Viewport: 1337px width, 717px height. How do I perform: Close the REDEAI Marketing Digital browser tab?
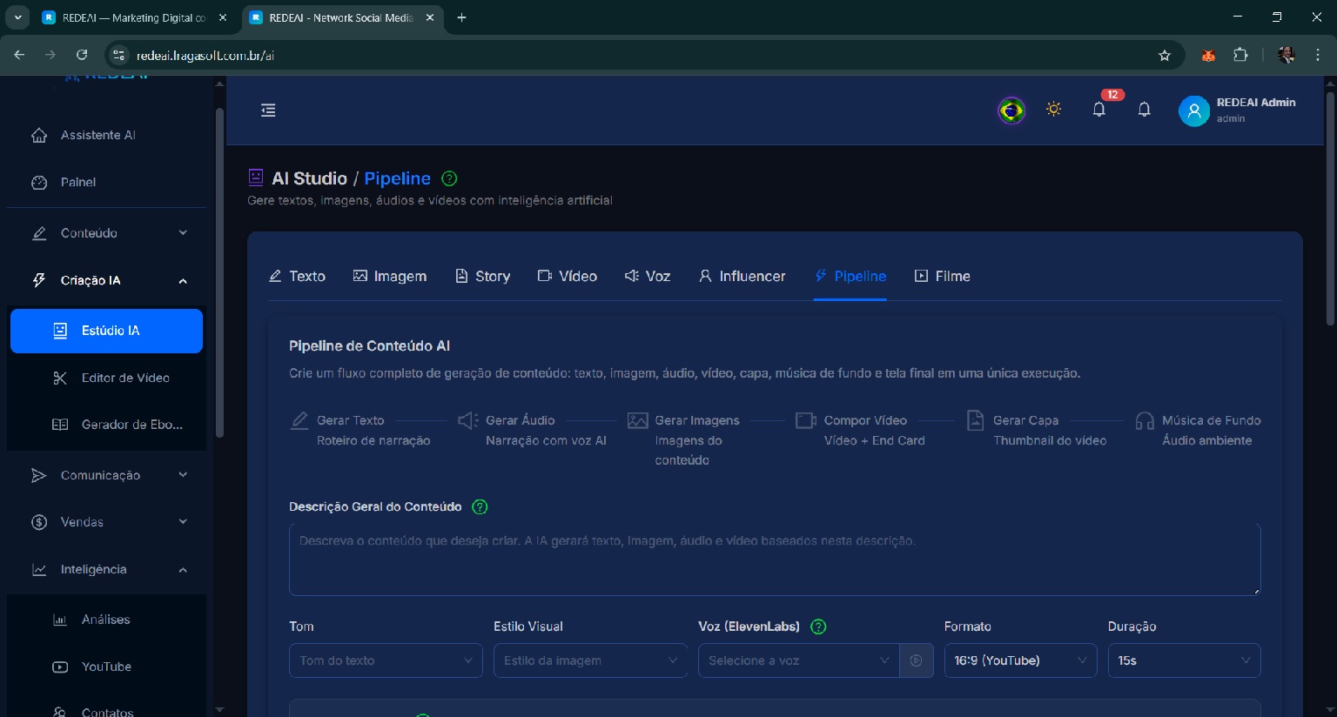(x=223, y=17)
